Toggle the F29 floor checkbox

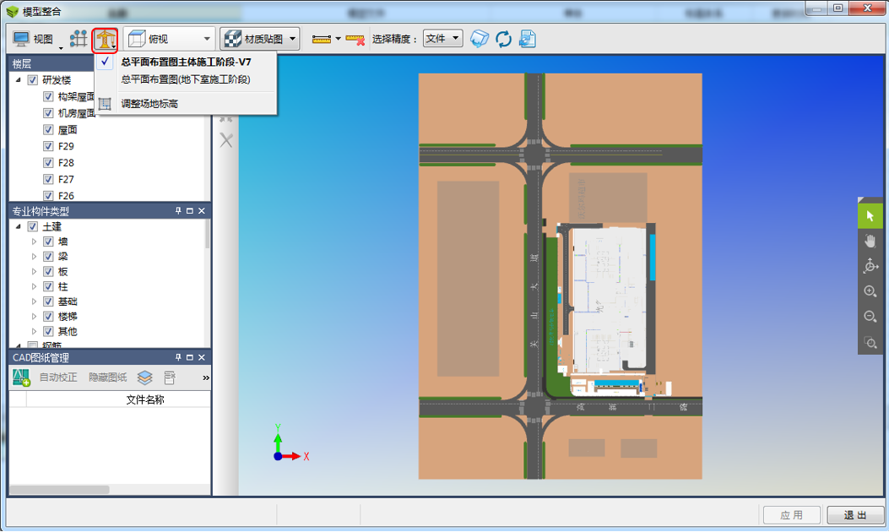pyautogui.click(x=48, y=146)
